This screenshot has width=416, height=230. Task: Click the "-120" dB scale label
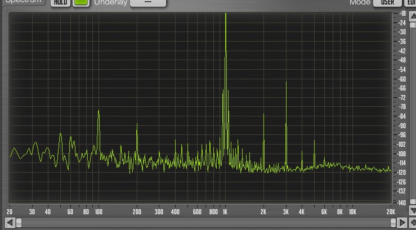pos(402,173)
